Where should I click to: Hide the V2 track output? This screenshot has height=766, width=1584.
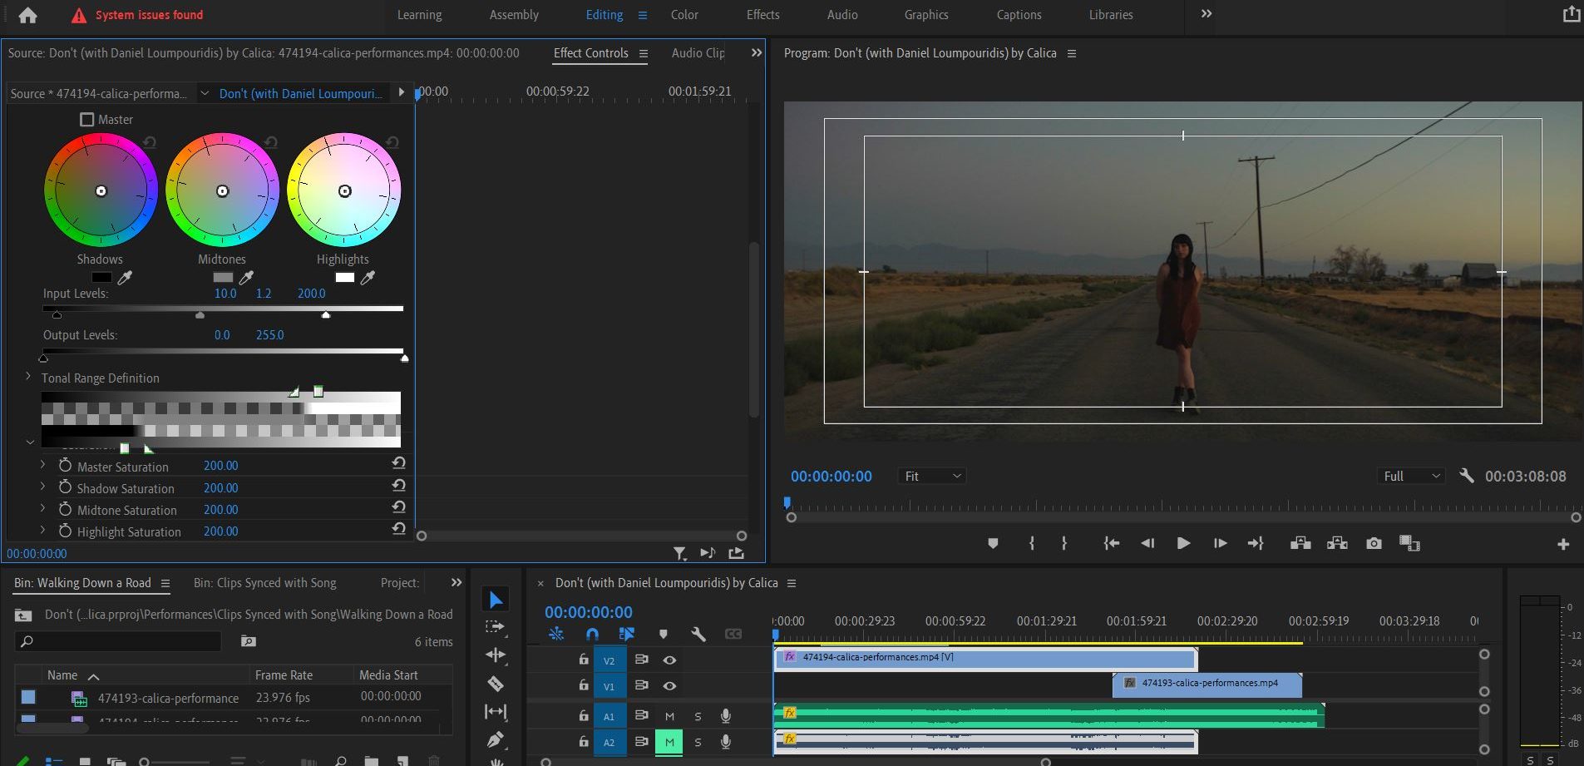pyautogui.click(x=669, y=660)
